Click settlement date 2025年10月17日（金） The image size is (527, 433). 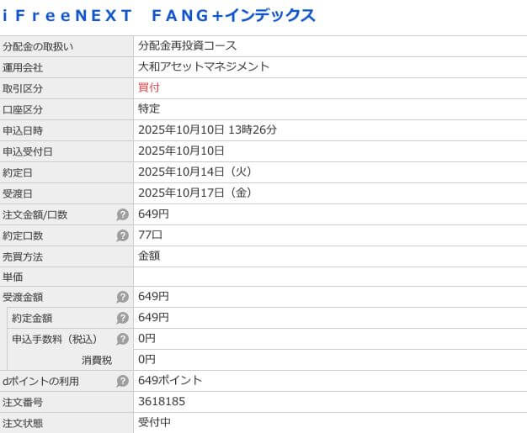[x=195, y=193]
